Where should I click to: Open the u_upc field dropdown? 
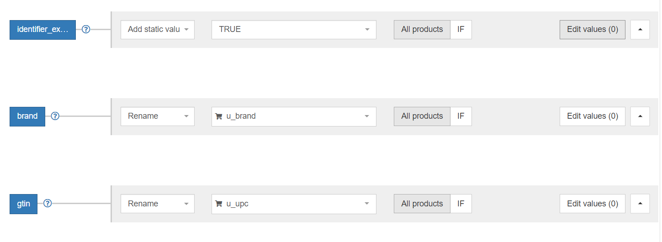pyautogui.click(x=293, y=204)
